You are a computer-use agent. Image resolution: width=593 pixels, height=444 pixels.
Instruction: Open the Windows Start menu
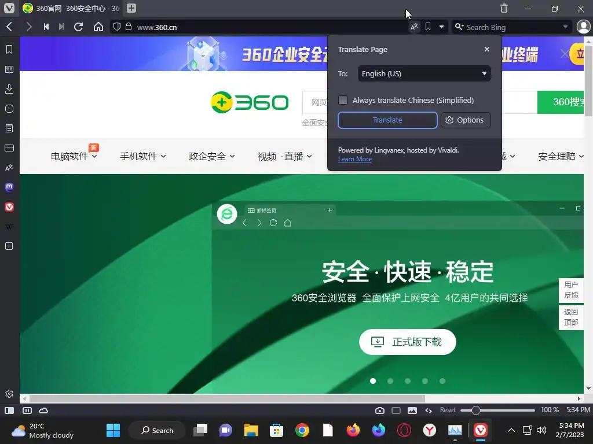(113, 430)
